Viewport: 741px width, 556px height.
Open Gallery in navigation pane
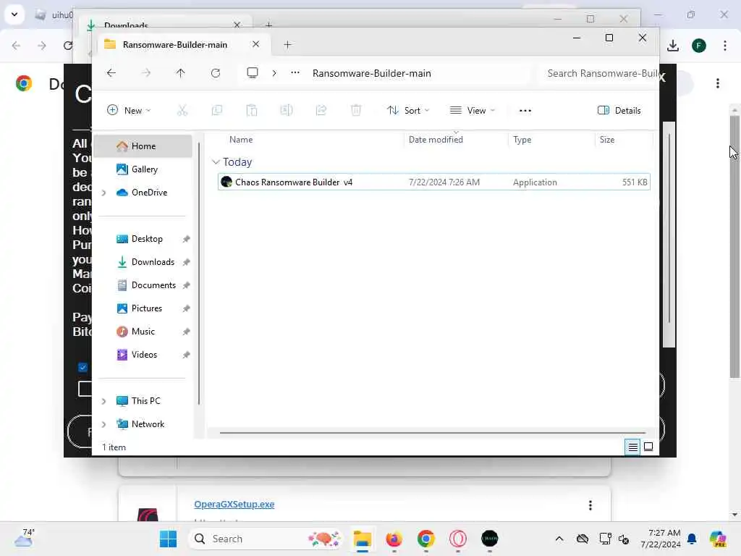144,169
